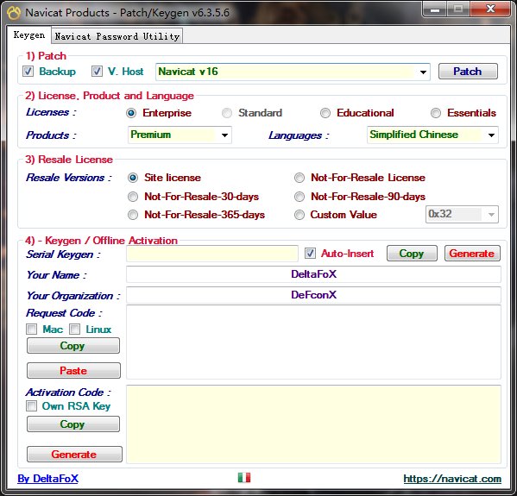This screenshot has height=496, width=517.
Task: Enable the Own RSA Key checkbox
Action: [x=32, y=405]
